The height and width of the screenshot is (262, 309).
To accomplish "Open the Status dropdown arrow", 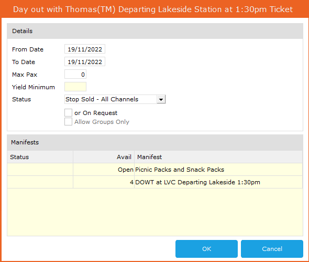I will (x=161, y=99).
